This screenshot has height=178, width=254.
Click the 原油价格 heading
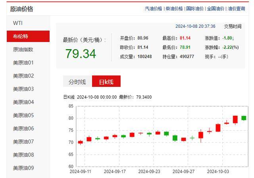point(21,9)
